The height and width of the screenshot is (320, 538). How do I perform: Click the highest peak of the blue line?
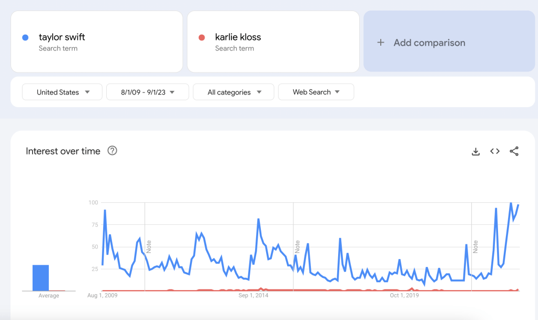coord(511,203)
